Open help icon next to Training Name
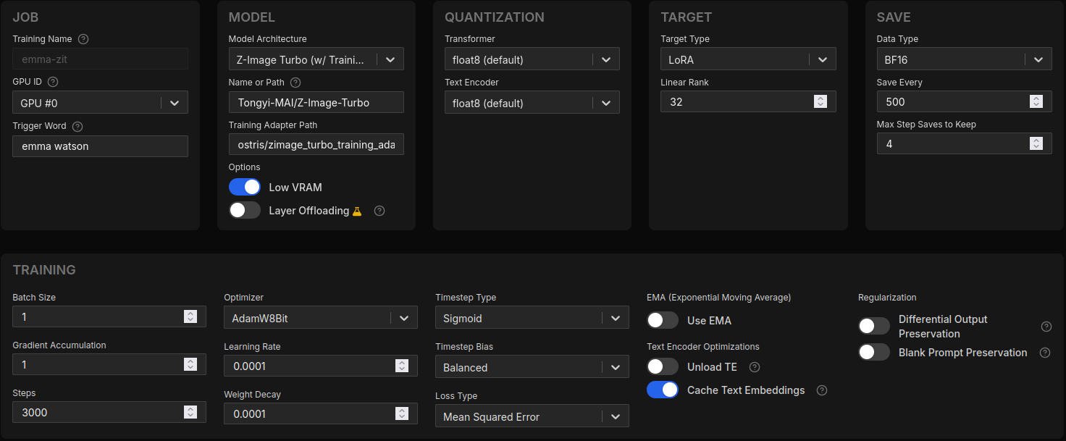Screen dimensions: 1066x441 [x=83, y=39]
